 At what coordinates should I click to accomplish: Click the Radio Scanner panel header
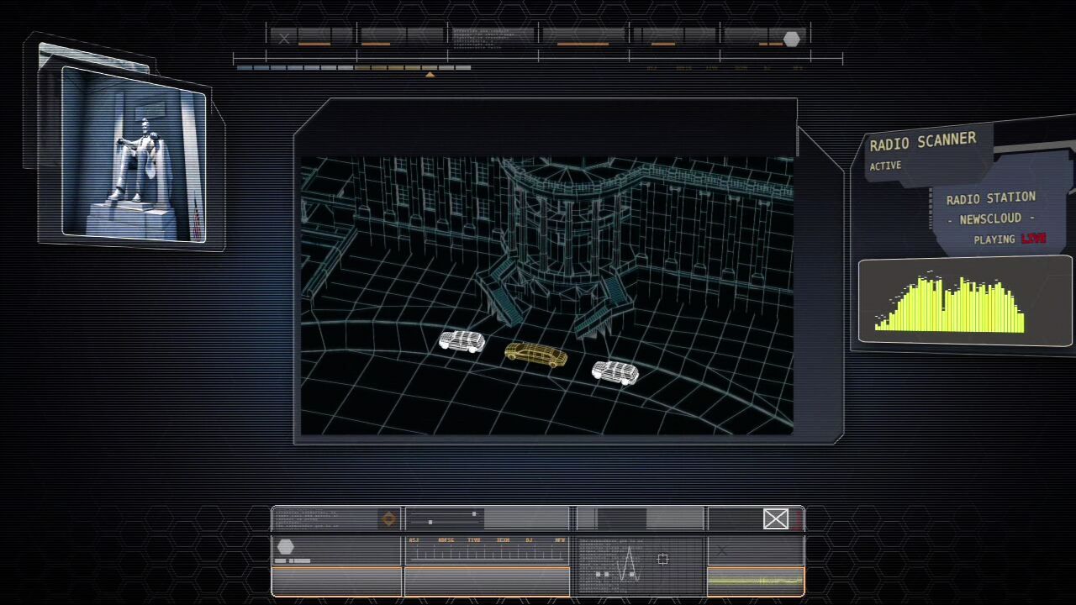[922, 141]
